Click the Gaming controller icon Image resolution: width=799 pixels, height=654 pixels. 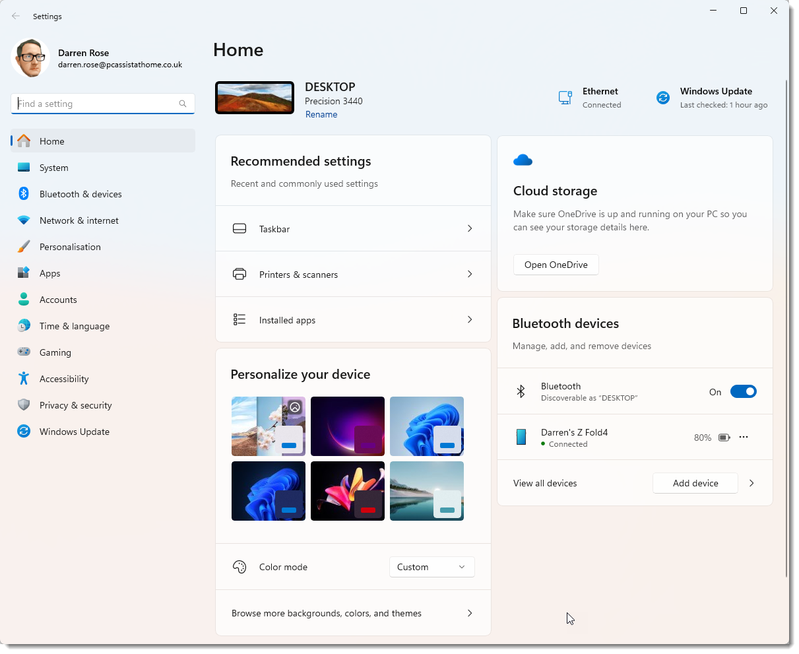24,352
